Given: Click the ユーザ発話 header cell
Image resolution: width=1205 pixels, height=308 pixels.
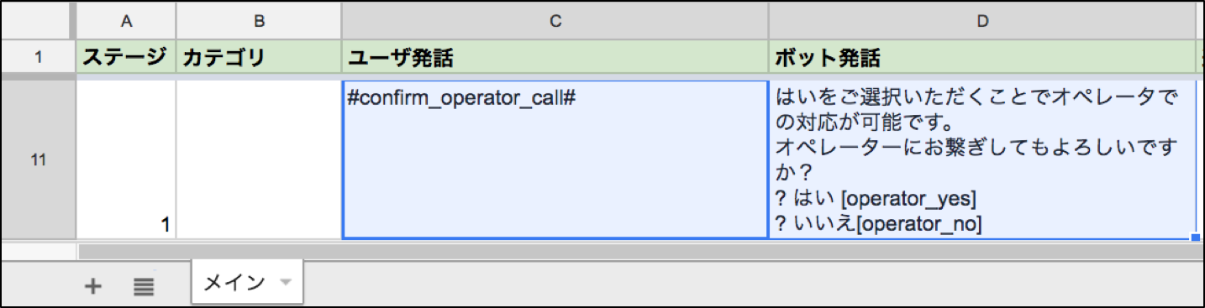Looking at the screenshot, I should pyautogui.click(x=555, y=58).
